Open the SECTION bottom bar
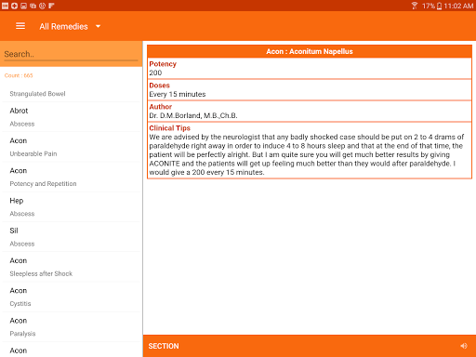The height and width of the screenshot is (357, 476). click(x=310, y=346)
